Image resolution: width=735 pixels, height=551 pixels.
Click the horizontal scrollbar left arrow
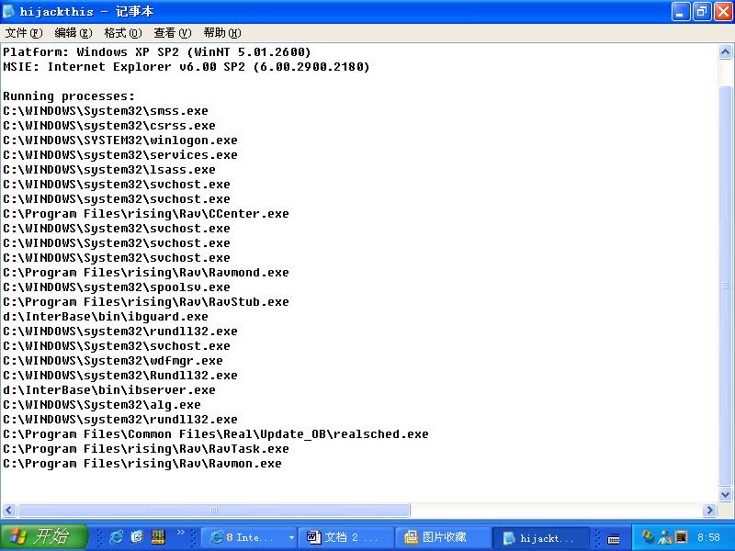tap(9, 510)
